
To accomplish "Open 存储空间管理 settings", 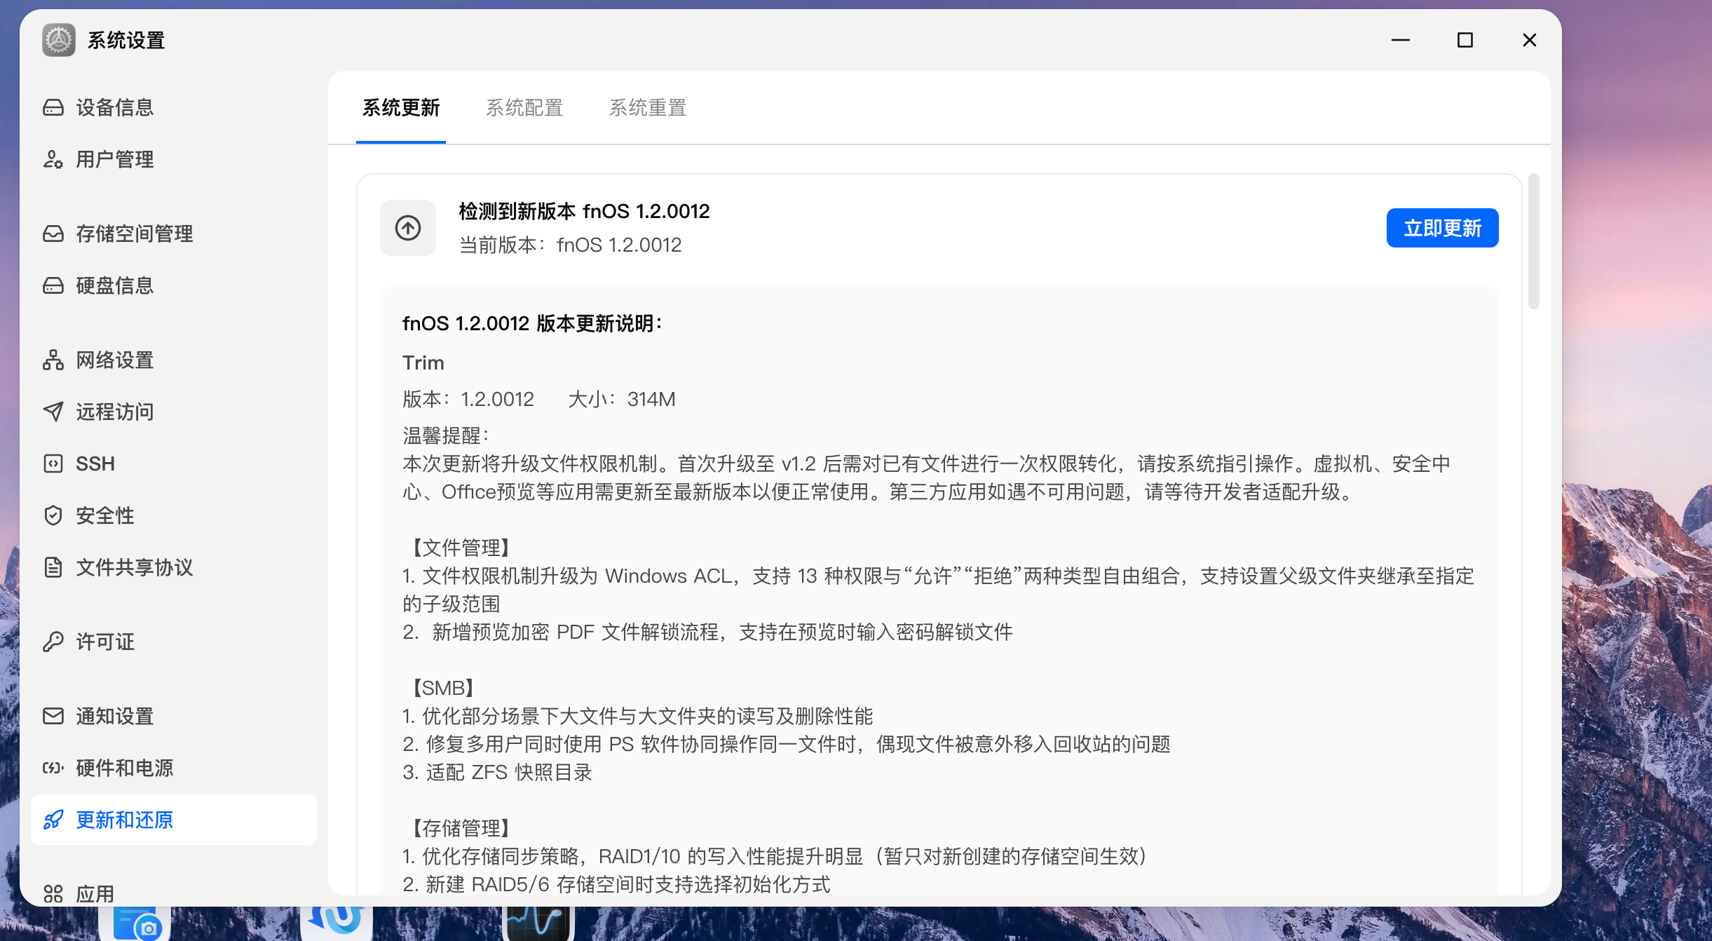I will (174, 233).
